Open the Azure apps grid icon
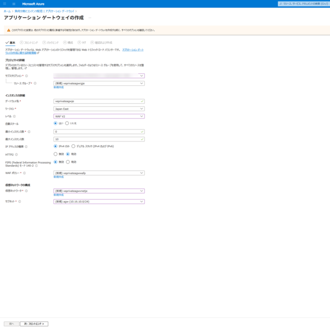This screenshot has width=330, height=330. pos(4,4)
